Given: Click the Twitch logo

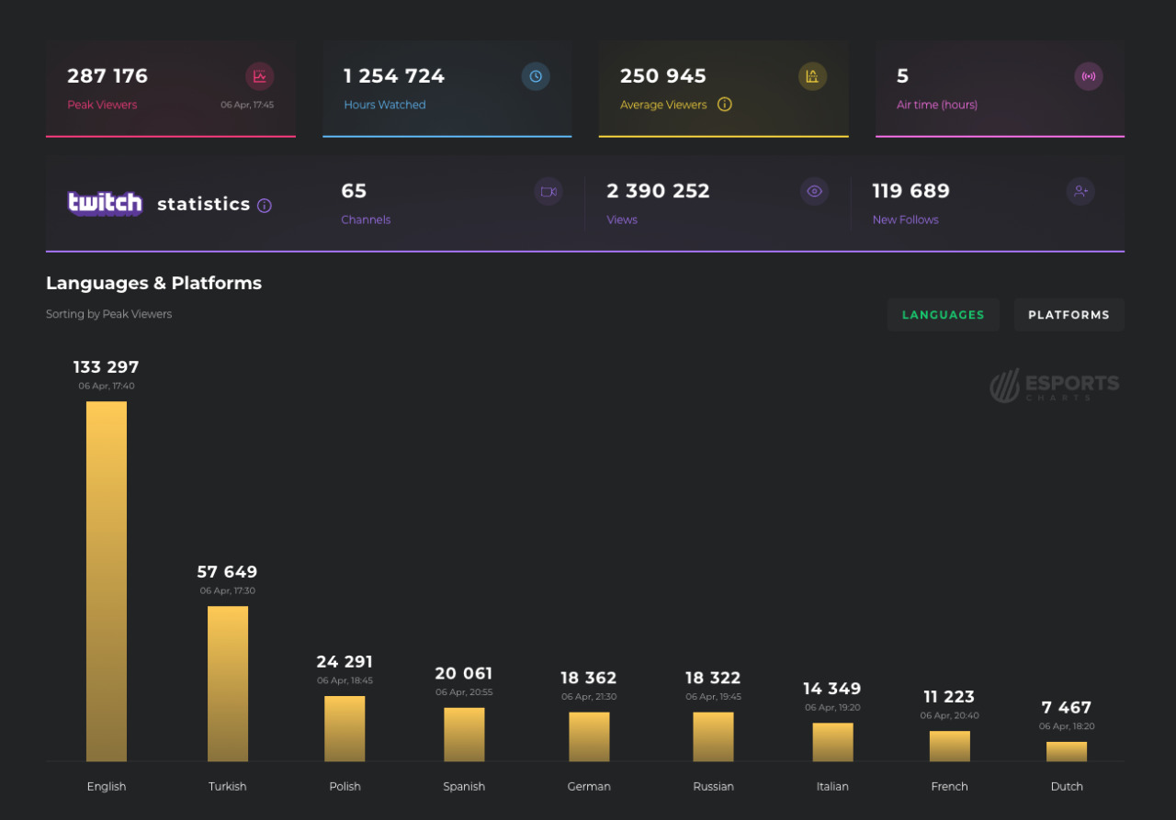Looking at the screenshot, I should point(105,203).
